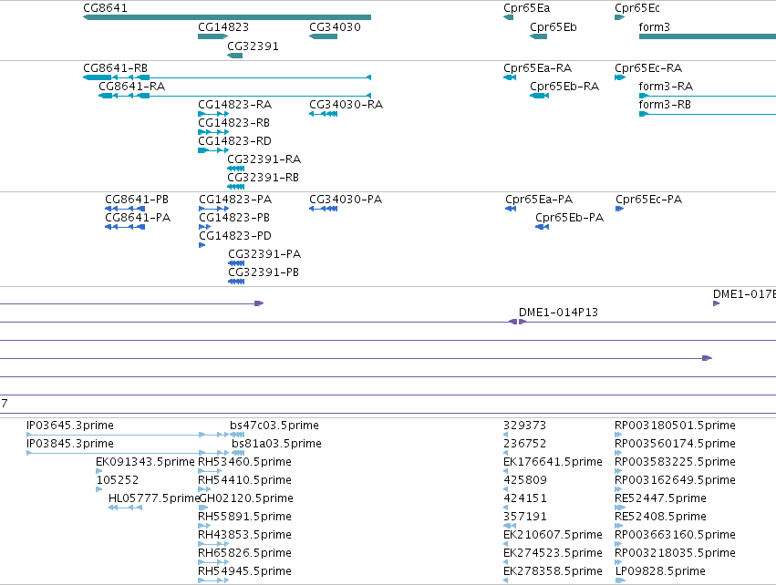Select EST EK091343.5prime
Viewport: 776px width, 585px height.
pyautogui.click(x=99, y=471)
